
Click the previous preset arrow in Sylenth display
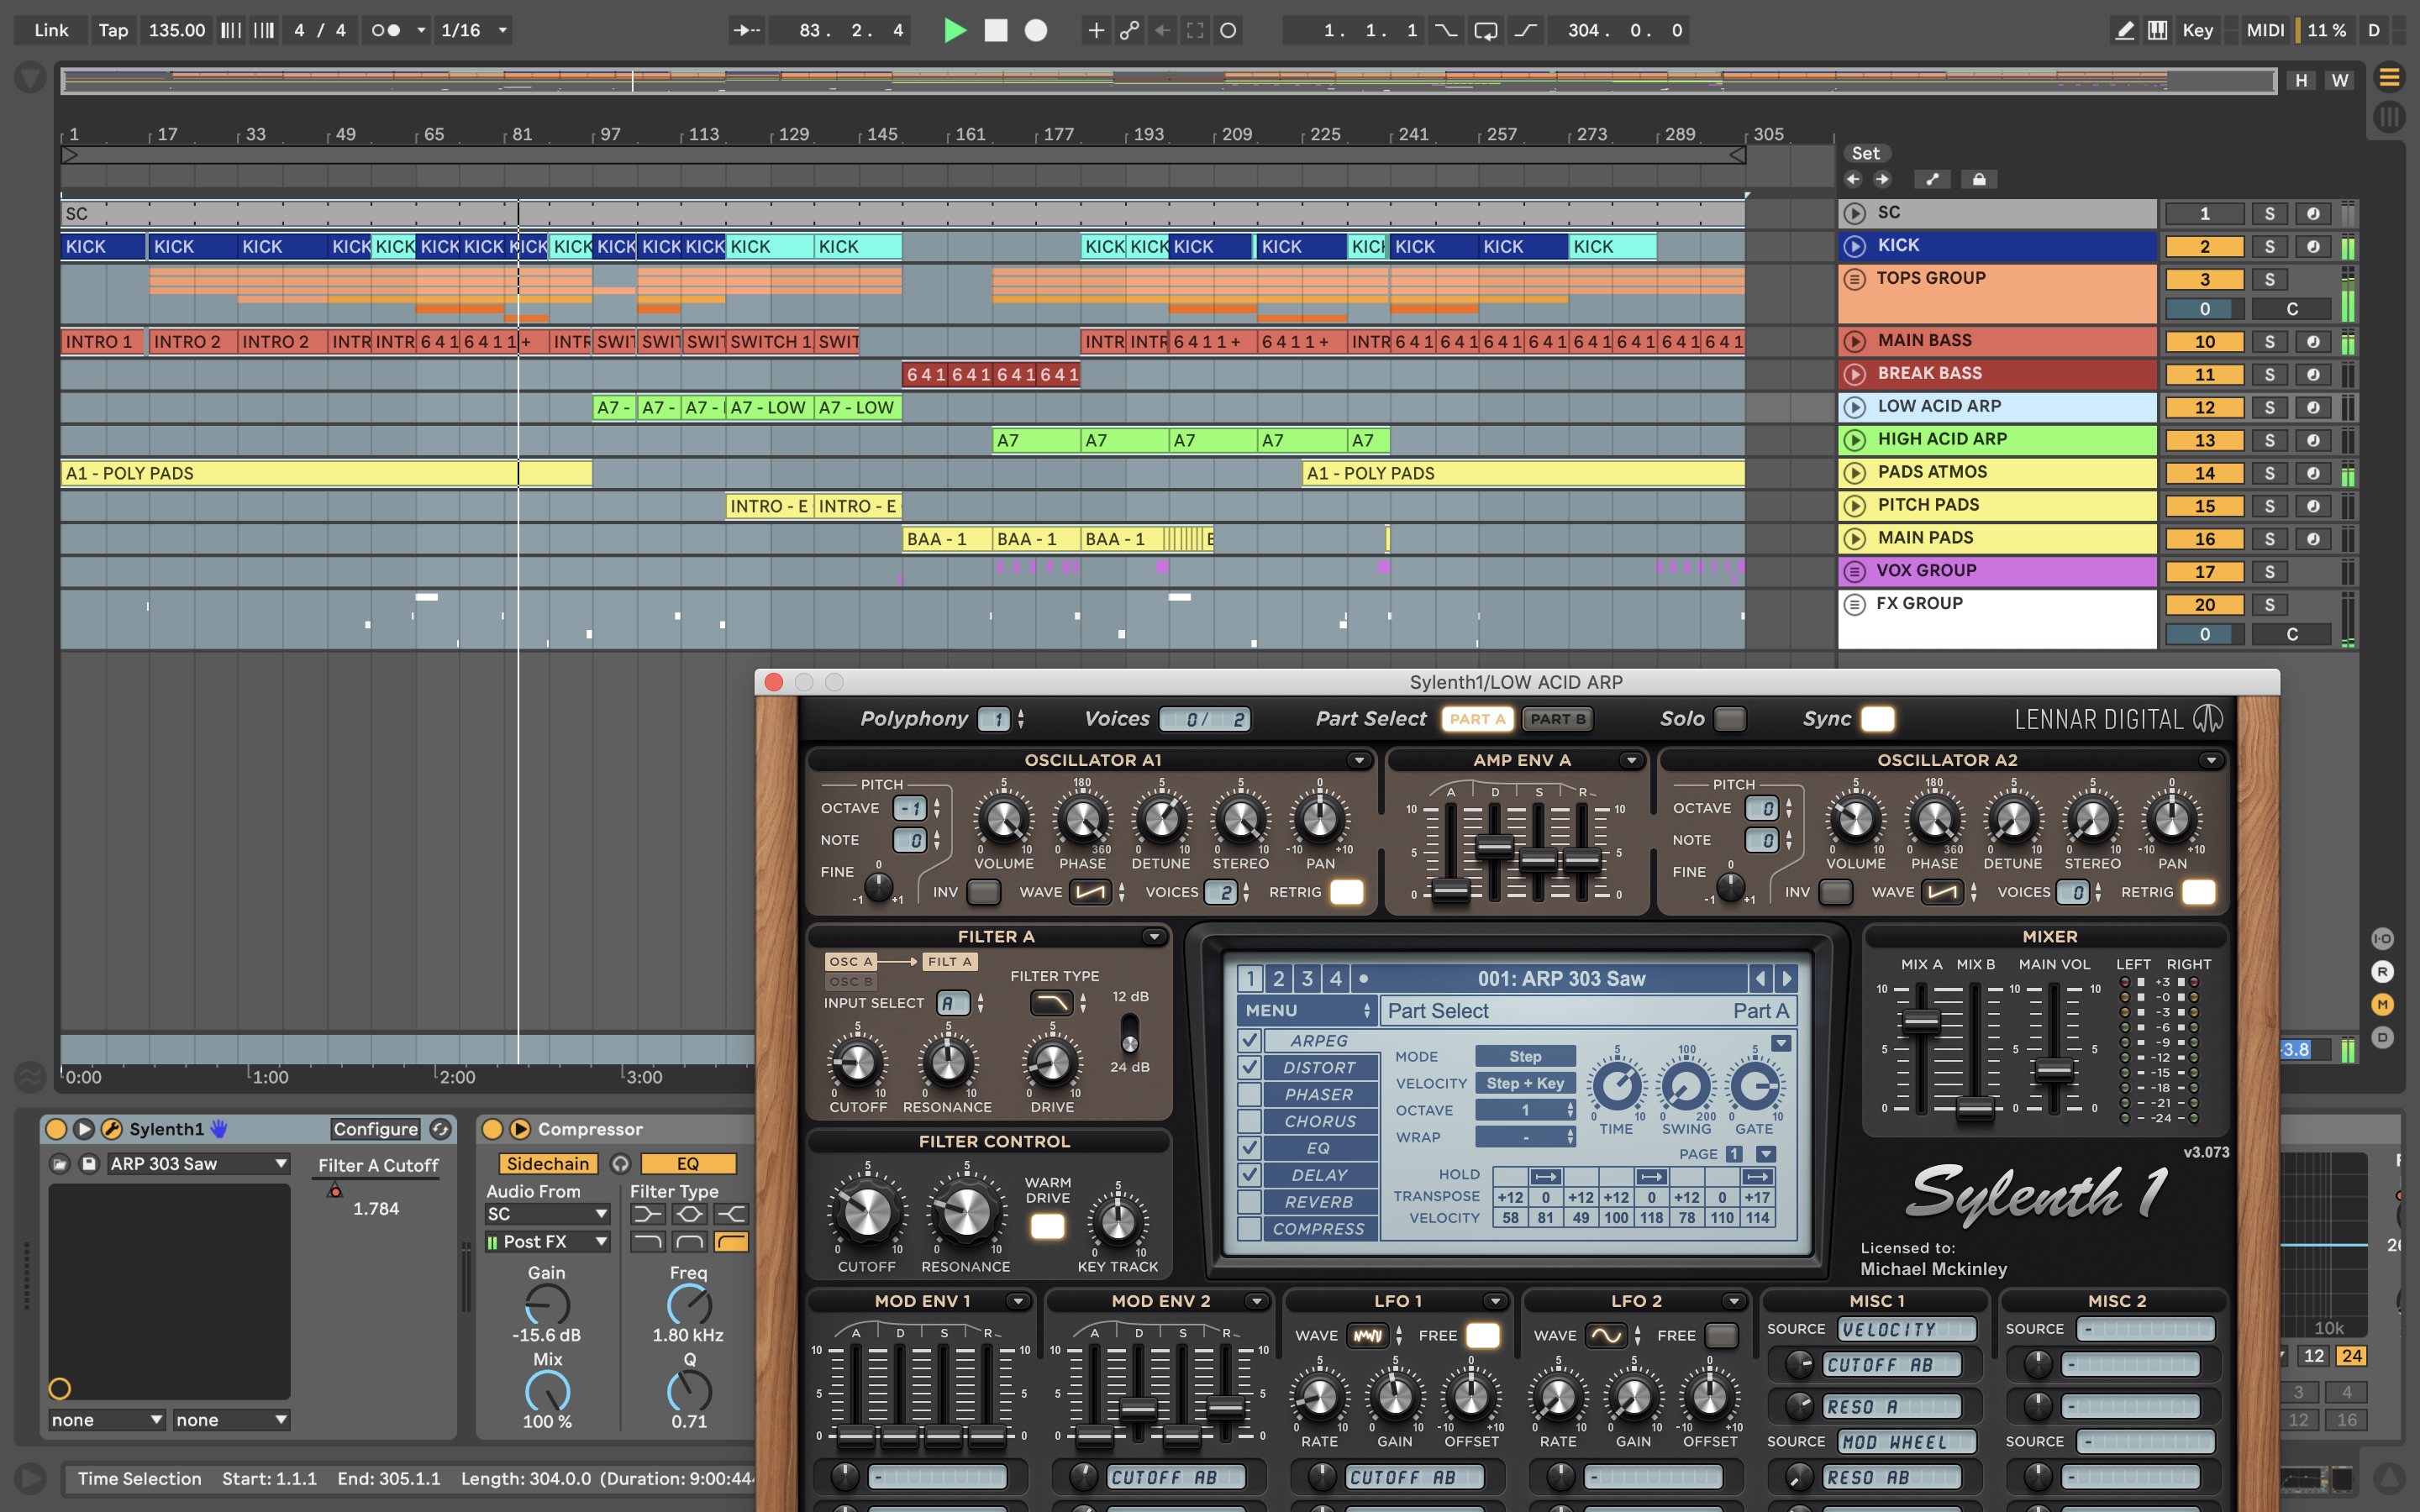1761,978
